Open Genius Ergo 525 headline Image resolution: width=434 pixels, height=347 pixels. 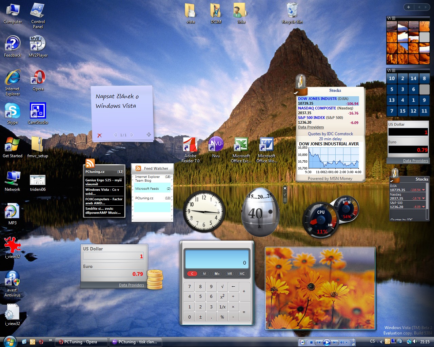click(x=104, y=182)
